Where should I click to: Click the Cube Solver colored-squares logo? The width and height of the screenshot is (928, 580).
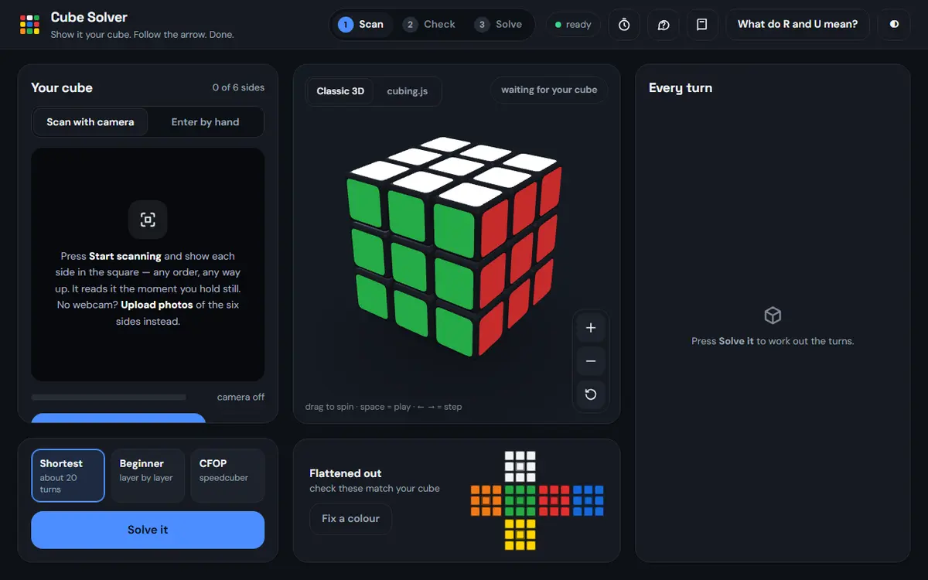coord(29,25)
